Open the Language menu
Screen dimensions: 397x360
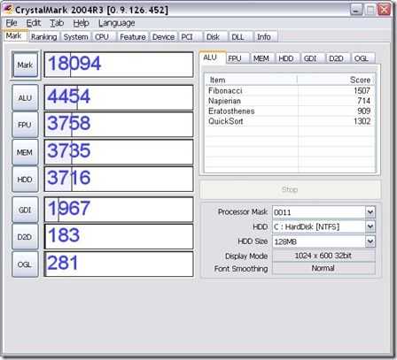[117, 23]
